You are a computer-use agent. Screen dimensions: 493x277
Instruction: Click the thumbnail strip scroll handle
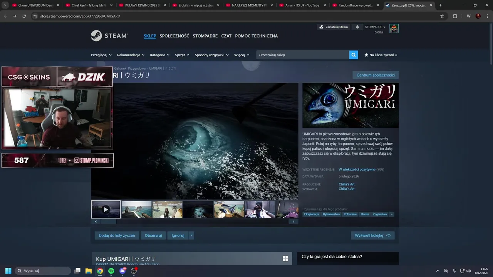109,222
